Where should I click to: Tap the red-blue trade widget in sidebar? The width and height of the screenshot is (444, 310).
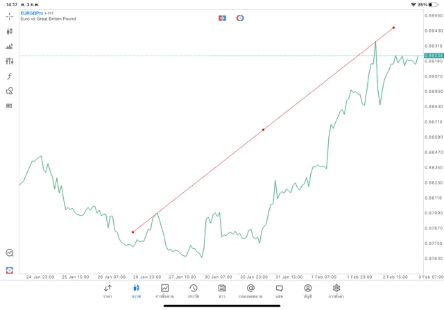pyautogui.click(x=9, y=270)
